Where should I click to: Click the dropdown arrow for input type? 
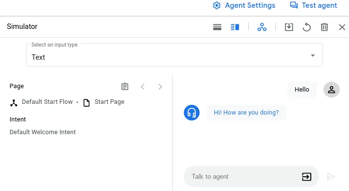coord(313,55)
